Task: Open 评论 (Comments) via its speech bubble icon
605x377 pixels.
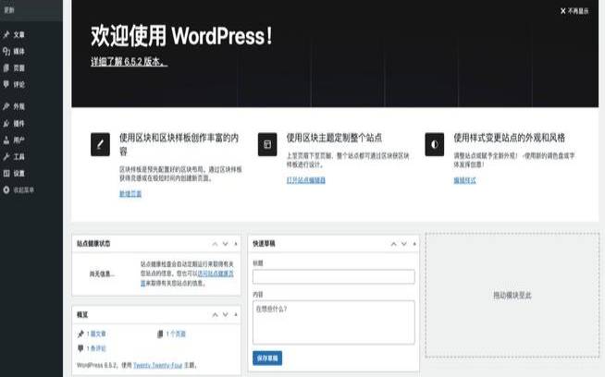Action: click(6, 84)
